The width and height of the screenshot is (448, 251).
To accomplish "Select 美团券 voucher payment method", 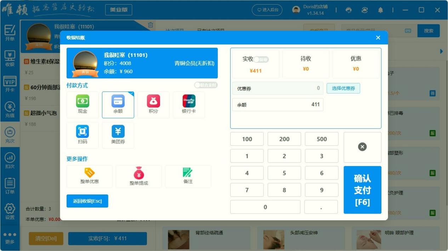I will coord(118,135).
